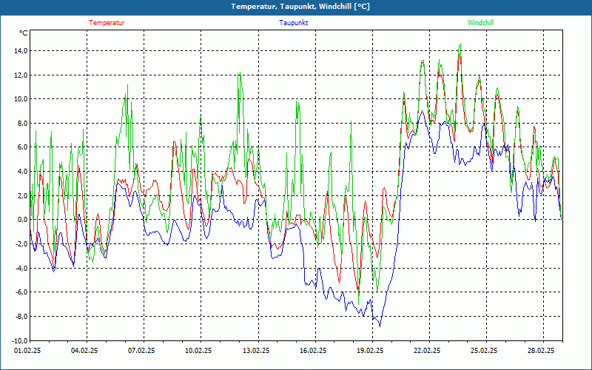Screen dimensions: 592x370
Task: Select the 13.02.25 date label
Action: coord(255,351)
